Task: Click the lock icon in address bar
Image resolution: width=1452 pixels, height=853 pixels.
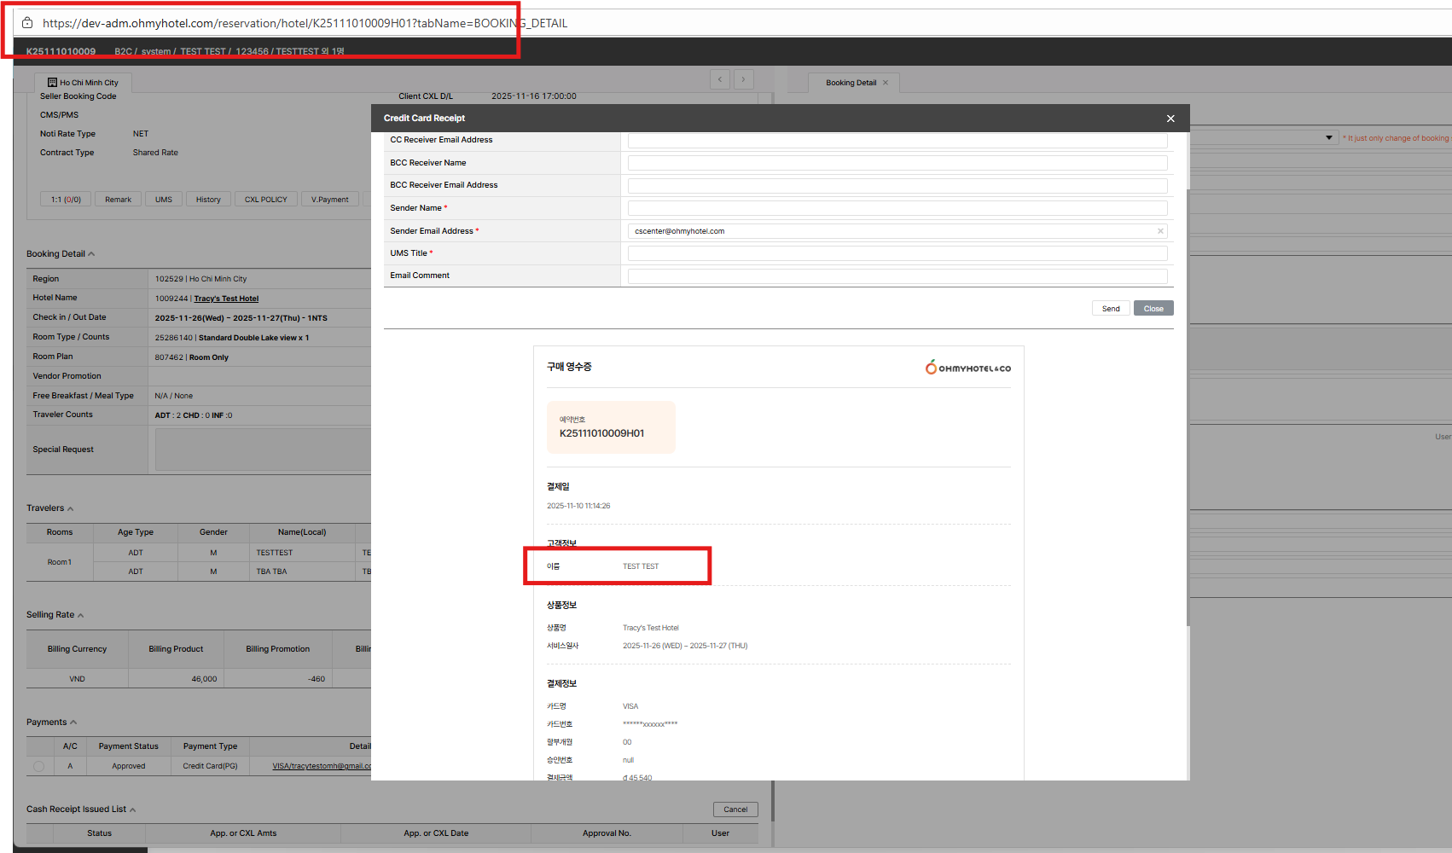Action: pos(27,23)
